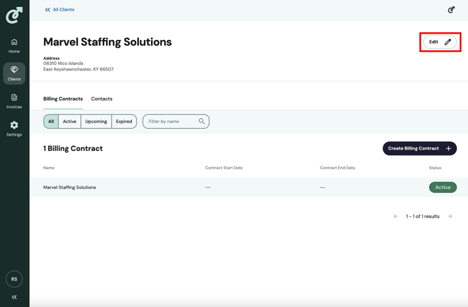This screenshot has height=307, width=468.
Task: Collapse the sidebar with double chevron
Action: [14, 297]
